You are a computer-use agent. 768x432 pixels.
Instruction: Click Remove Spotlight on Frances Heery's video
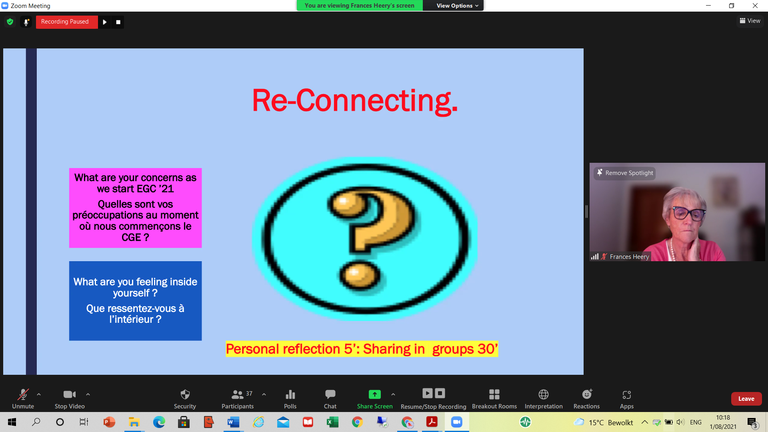click(x=625, y=173)
